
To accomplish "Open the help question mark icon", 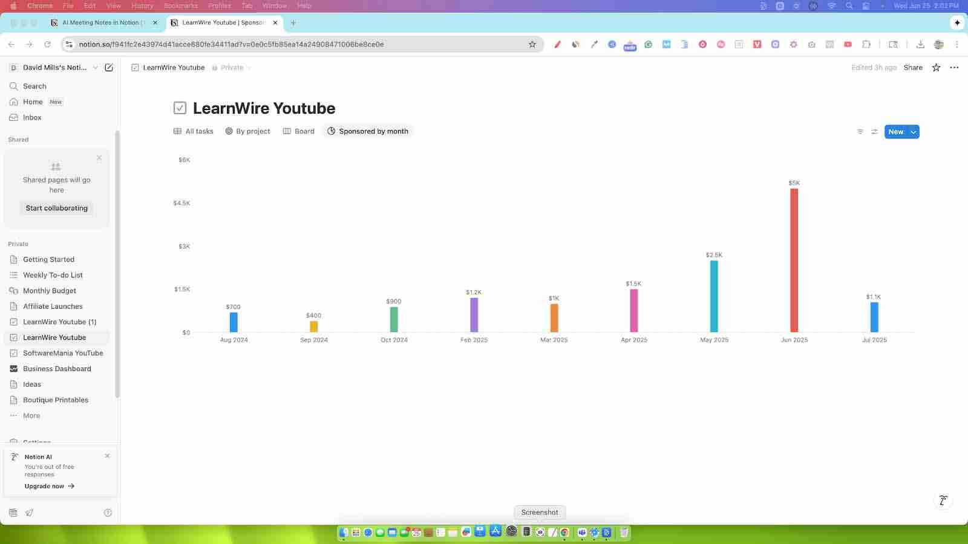I will pos(108,513).
